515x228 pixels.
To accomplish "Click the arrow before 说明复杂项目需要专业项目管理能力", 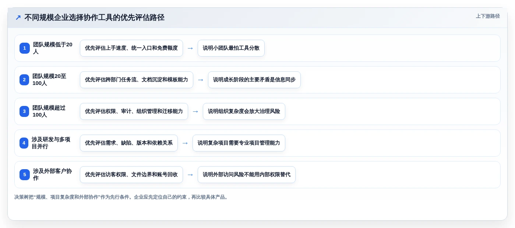I will (185, 143).
